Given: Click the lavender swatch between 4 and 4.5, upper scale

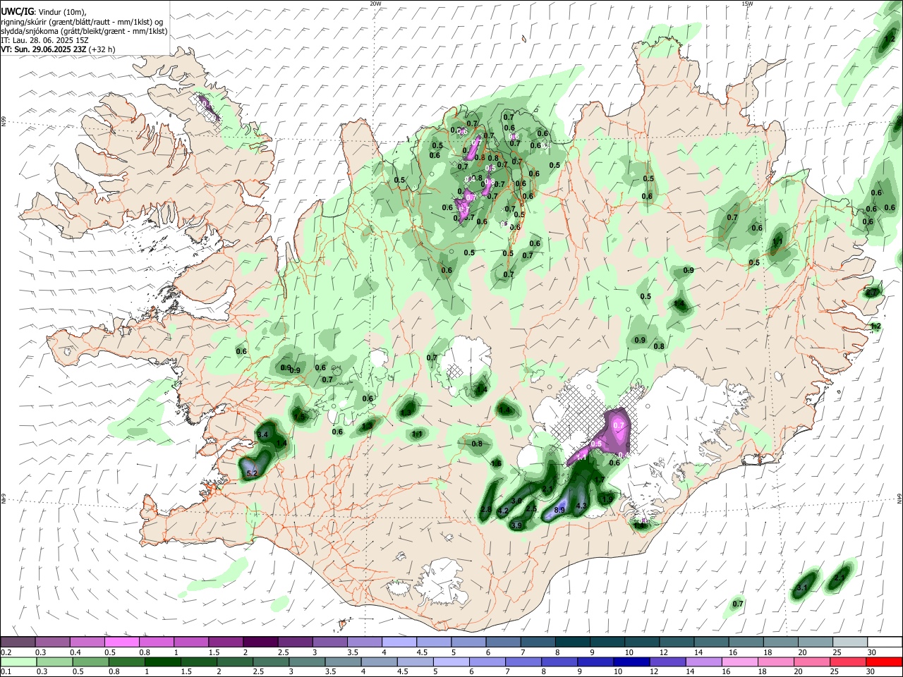Looking at the screenshot, I should [398, 642].
